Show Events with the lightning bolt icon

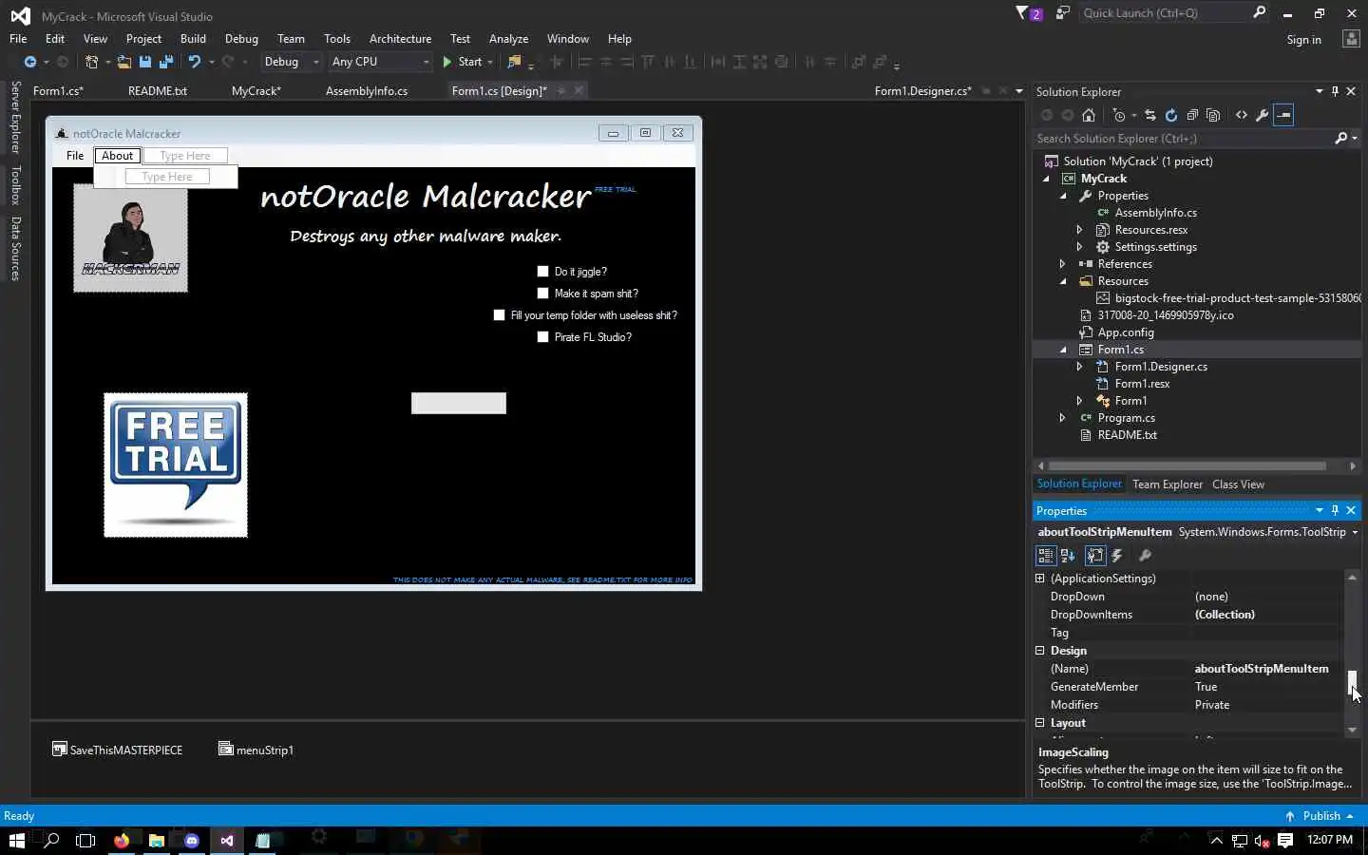point(1117,556)
